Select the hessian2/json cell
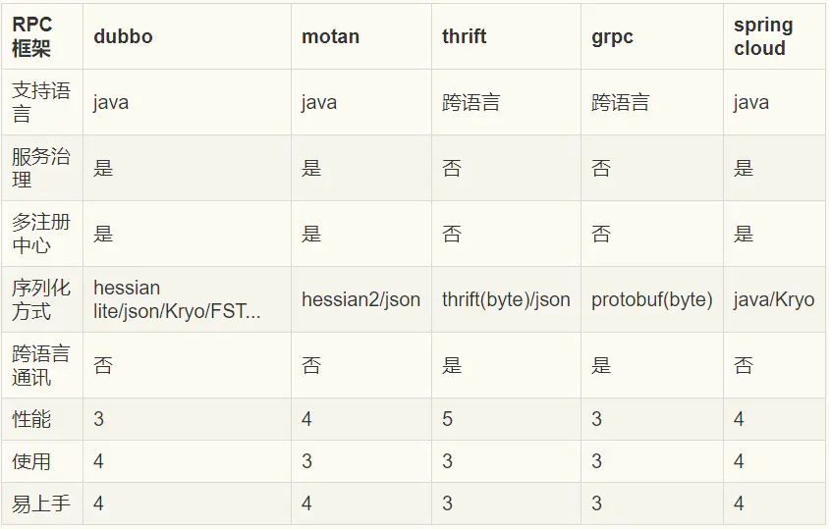Image resolution: width=829 pixels, height=529 pixels. [360, 299]
